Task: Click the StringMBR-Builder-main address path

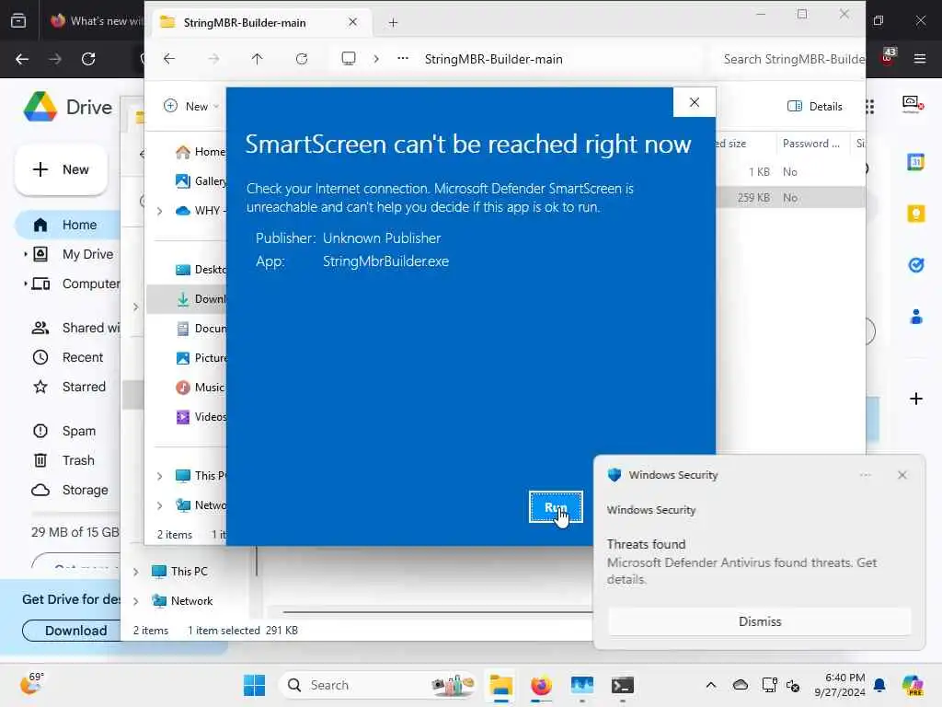Action: click(x=494, y=59)
